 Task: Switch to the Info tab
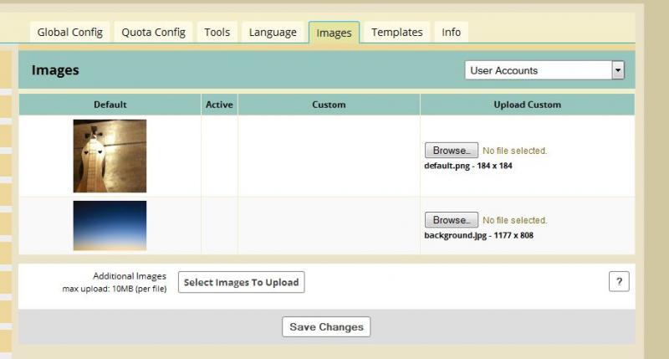(x=451, y=33)
